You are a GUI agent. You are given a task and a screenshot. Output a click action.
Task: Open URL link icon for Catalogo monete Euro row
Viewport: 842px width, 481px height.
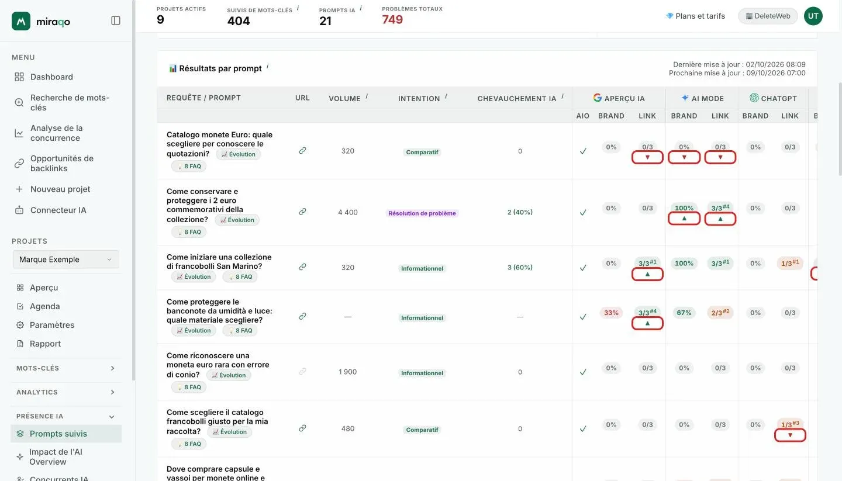coord(302,151)
